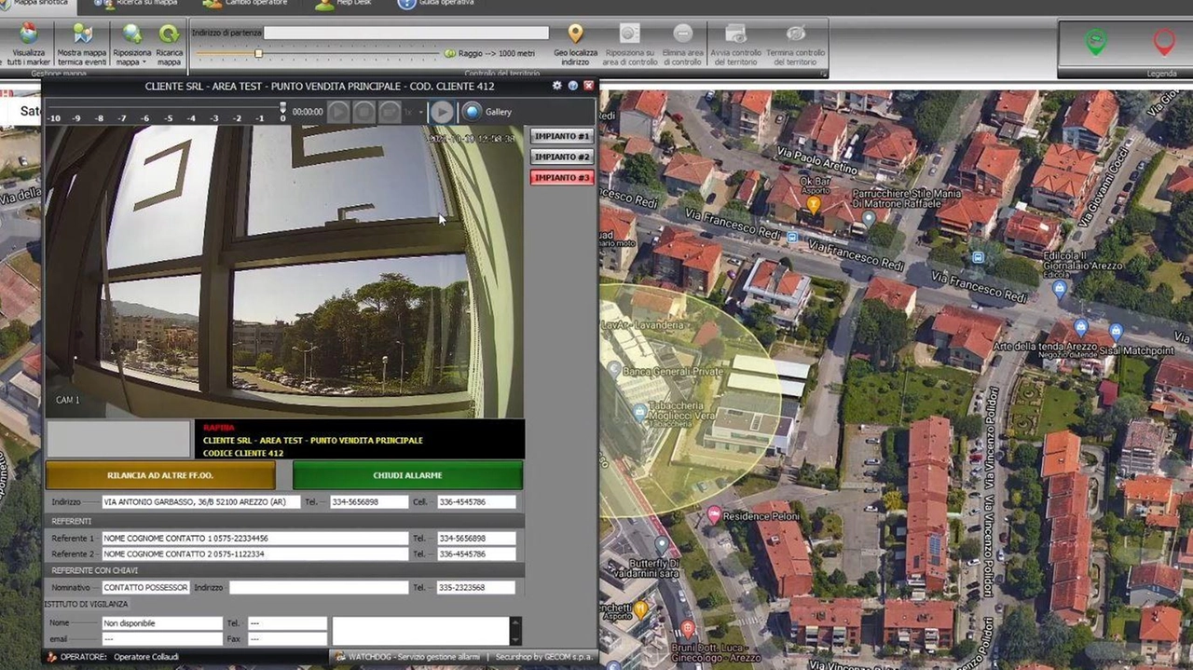Screen dimensions: 1193x670
Task: Open Riposiziona mappa tool
Action: tap(132, 45)
